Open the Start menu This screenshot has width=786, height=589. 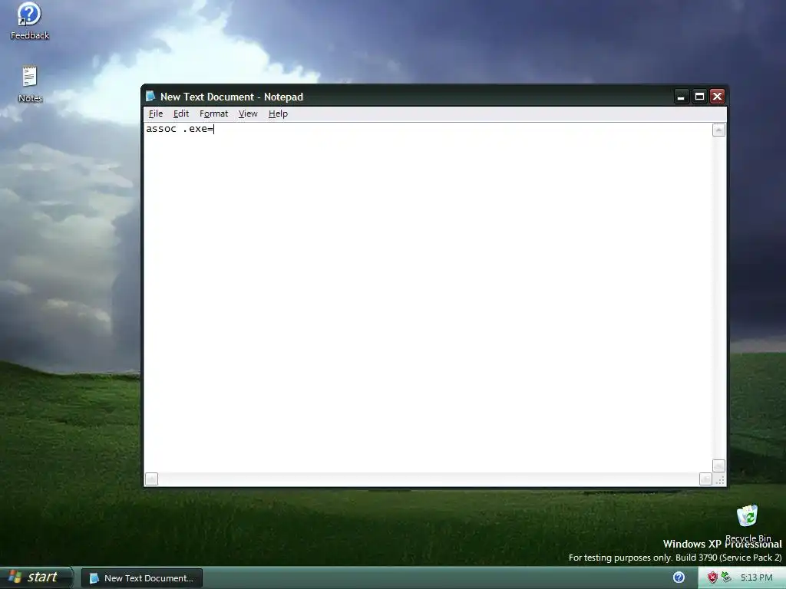coord(36,577)
